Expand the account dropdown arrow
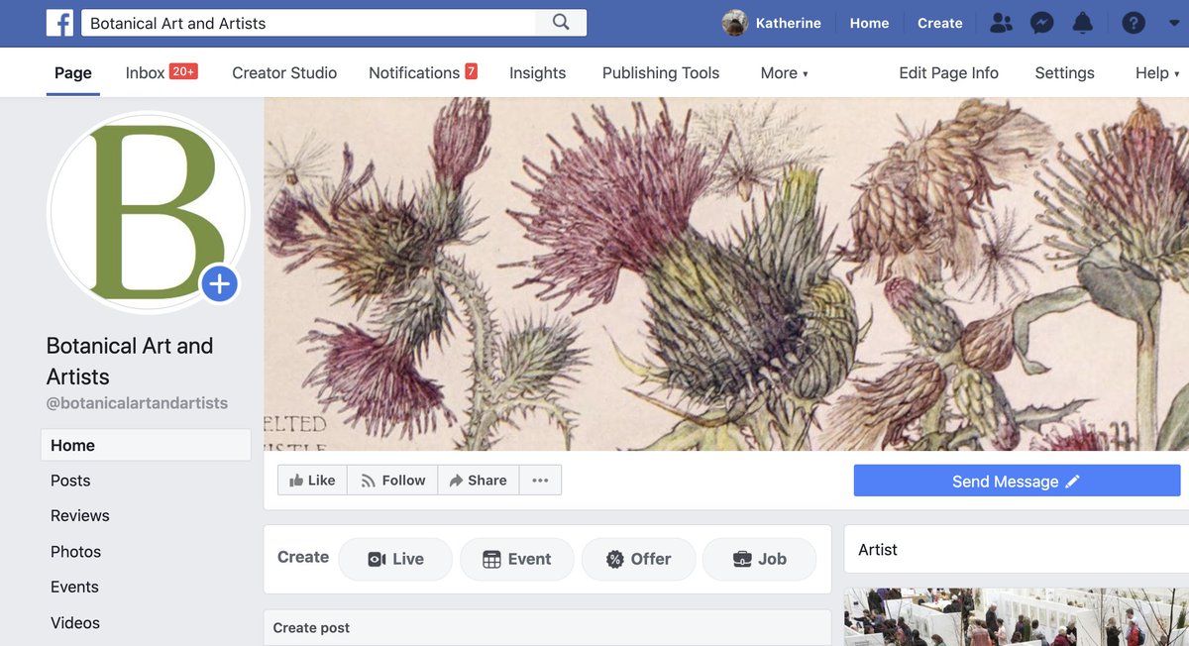1189x646 pixels. pos(1174,23)
